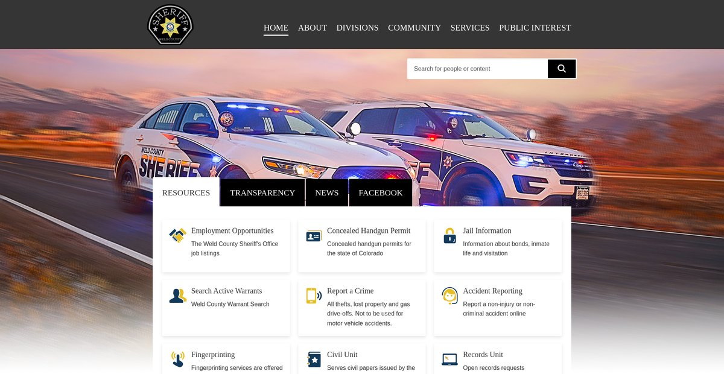Click 'Open records requests' text
Viewport: 724px width, 374px height.
494,368
